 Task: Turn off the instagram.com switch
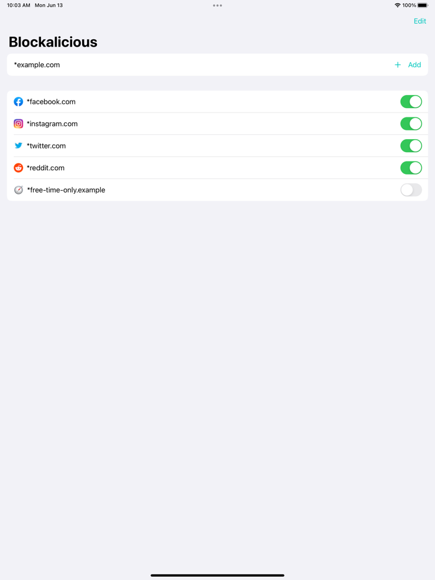pos(411,124)
